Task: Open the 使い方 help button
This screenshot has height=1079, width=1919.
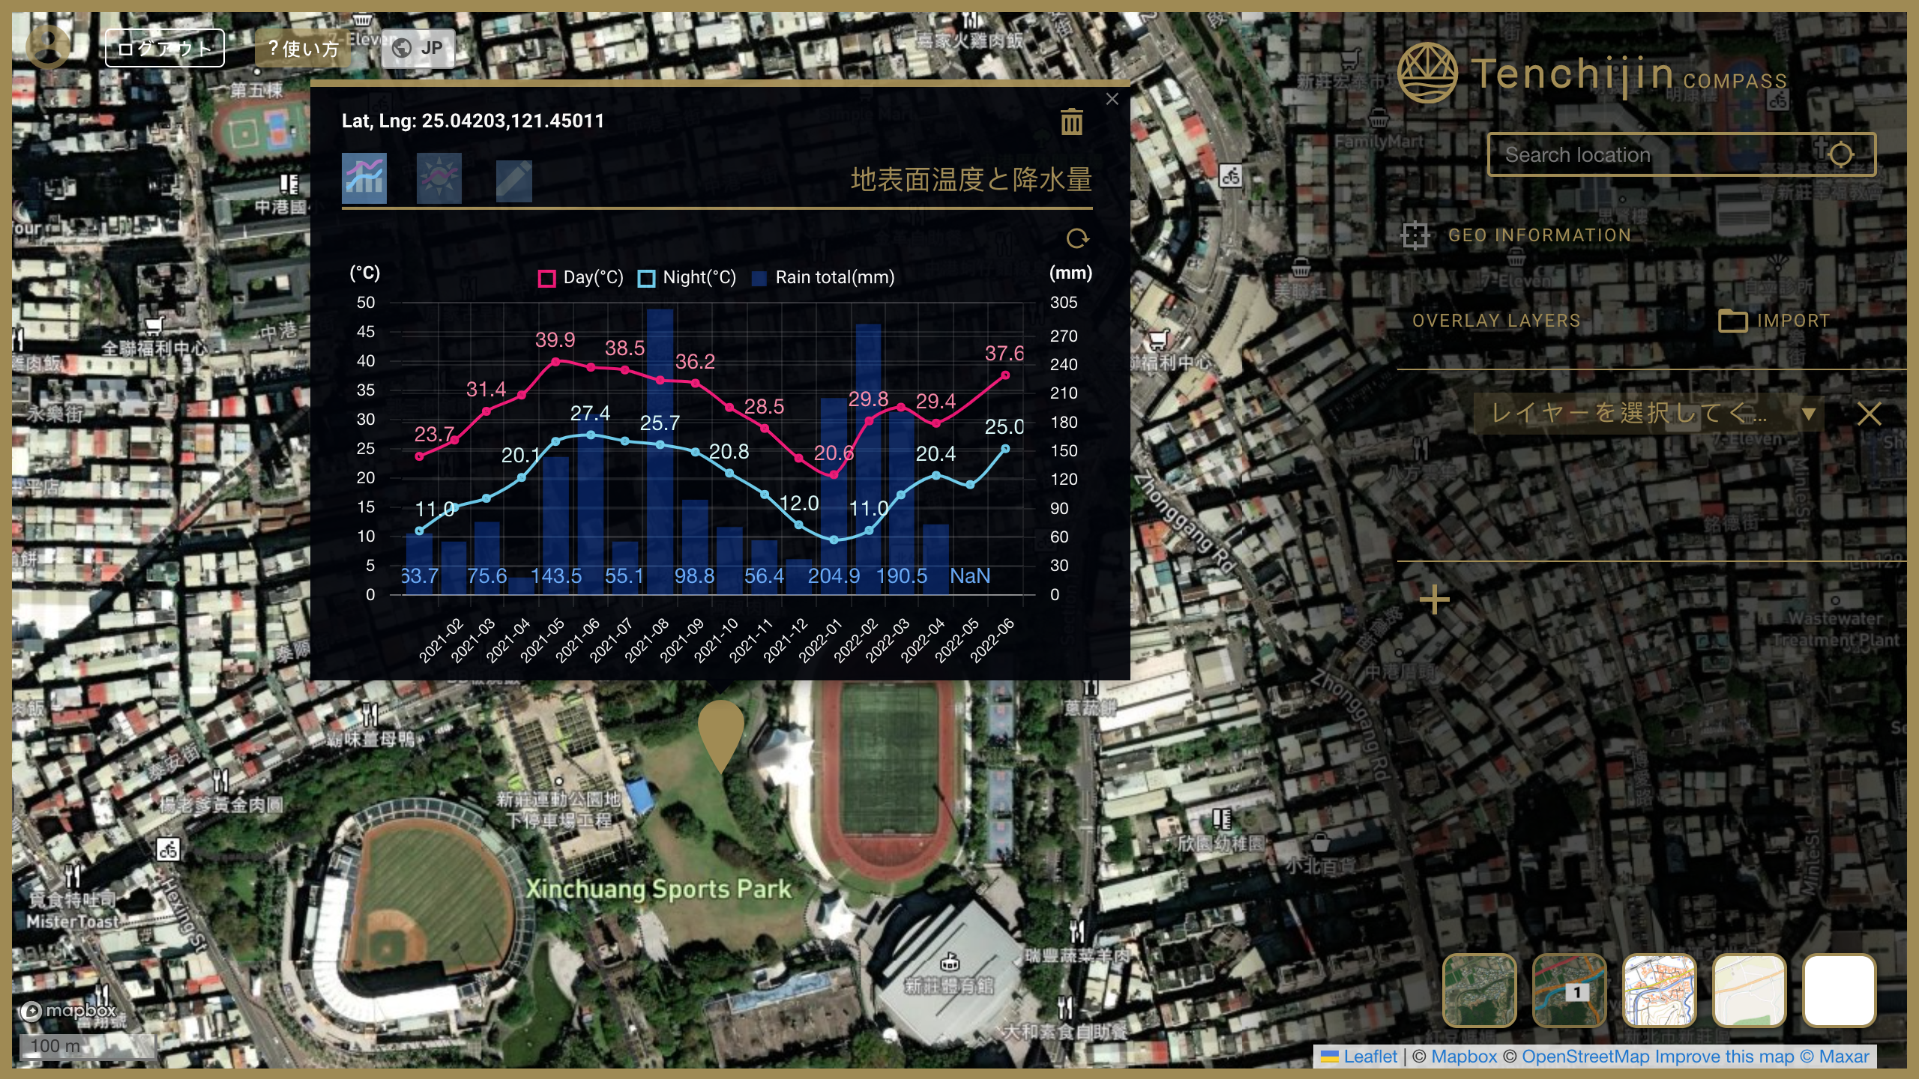Action: (x=303, y=48)
